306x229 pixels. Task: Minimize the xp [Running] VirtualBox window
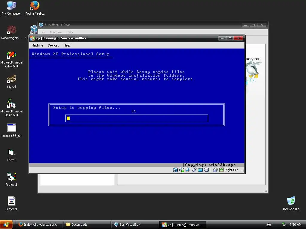pyautogui.click(x=222, y=38)
